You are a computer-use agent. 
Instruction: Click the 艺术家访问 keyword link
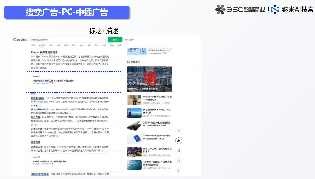36,147
